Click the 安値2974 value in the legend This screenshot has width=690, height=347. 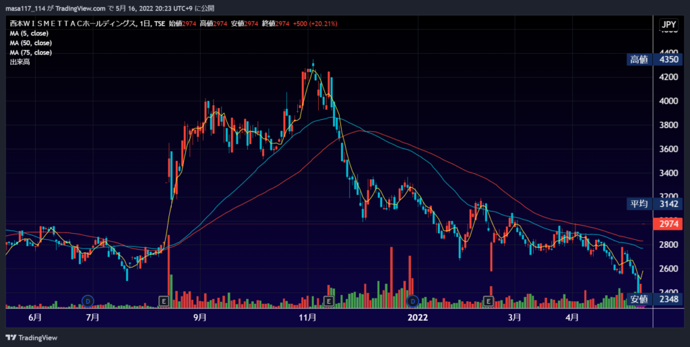click(245, 24)
